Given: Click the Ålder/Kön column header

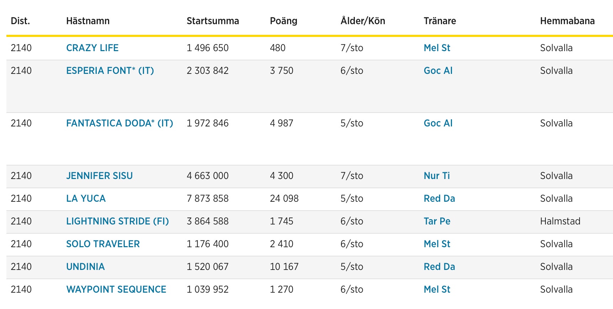Looking at the screenshot, I should point(363,21).
